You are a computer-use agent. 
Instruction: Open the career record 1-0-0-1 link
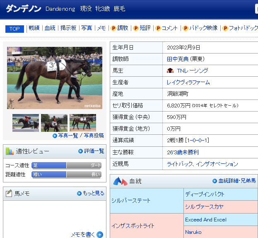(198, 140)
